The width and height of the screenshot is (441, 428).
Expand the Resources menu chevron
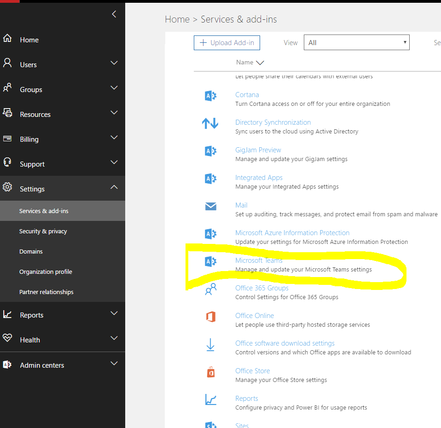(114, 112)
